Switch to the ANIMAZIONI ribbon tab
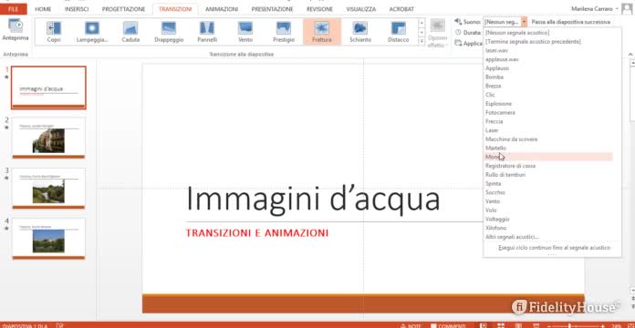 click(222, 9)
